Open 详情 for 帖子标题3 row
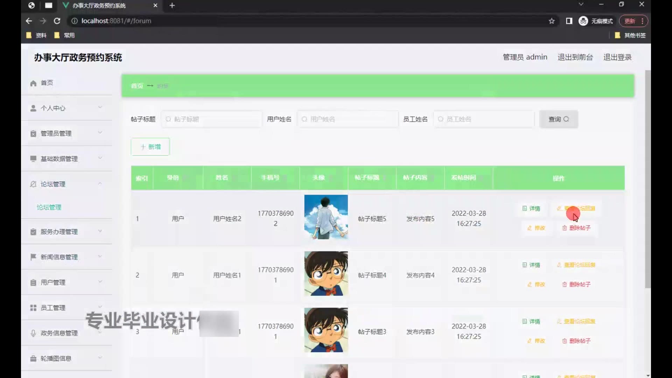This screenshot has height=378, width=672. point(531,321)
